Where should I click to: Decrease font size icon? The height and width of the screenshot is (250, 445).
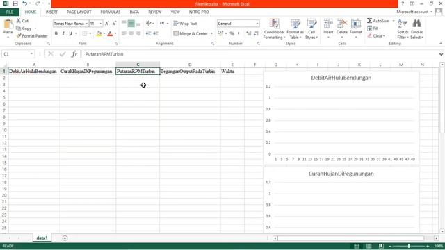tap(114, 24)
